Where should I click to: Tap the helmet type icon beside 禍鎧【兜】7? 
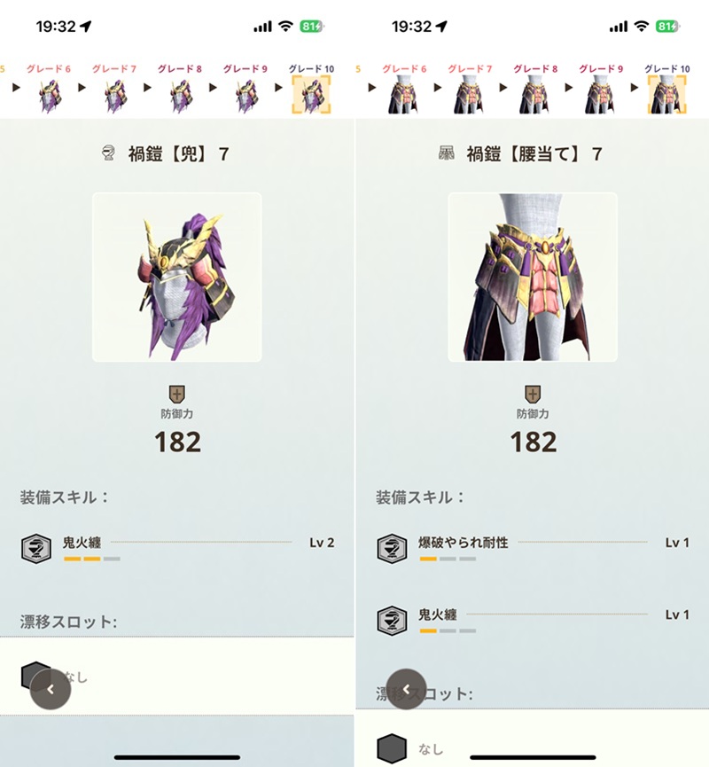click(x=108, y=153)
